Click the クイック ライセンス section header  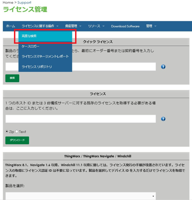[98, 42]
